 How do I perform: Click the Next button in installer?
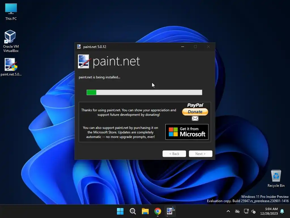click(x=201, y=154)
